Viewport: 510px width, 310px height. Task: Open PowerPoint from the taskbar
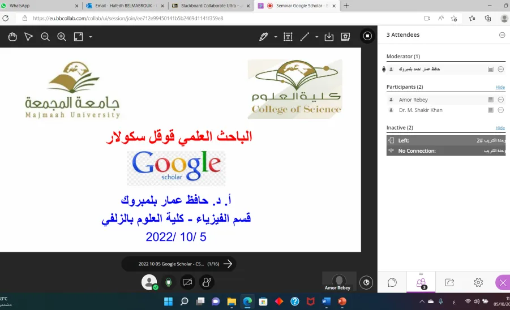(342, 302)
